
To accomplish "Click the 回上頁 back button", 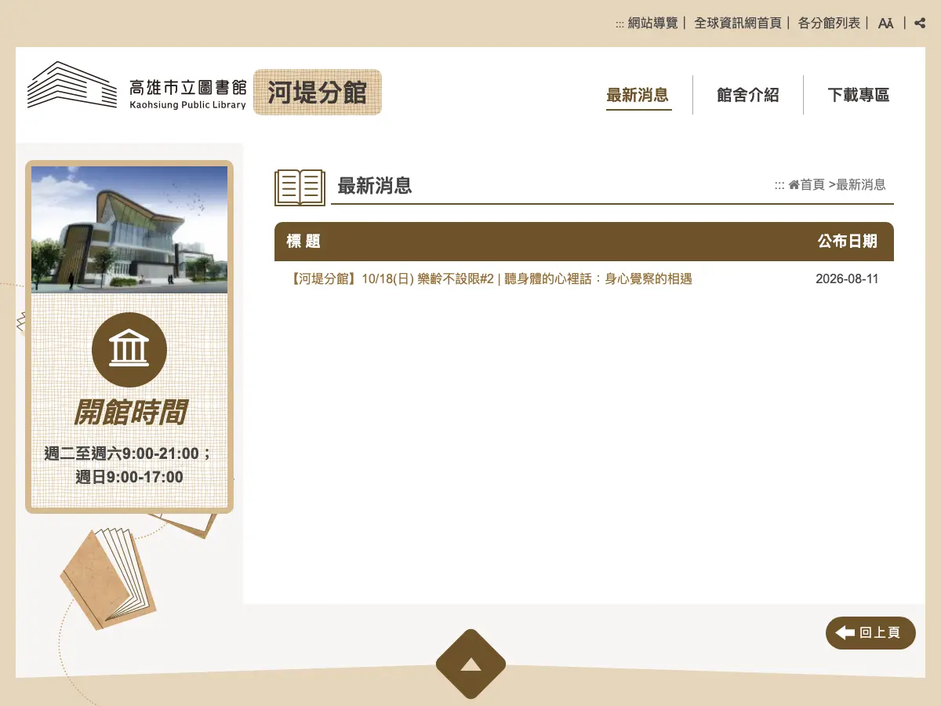I will (870, 633).
